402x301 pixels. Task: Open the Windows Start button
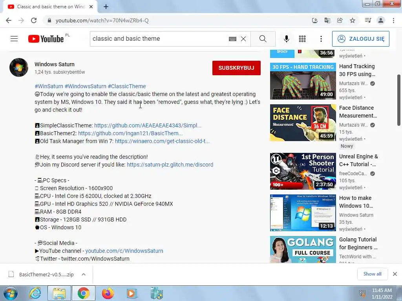pyautogui.click(x=10, y=293)
